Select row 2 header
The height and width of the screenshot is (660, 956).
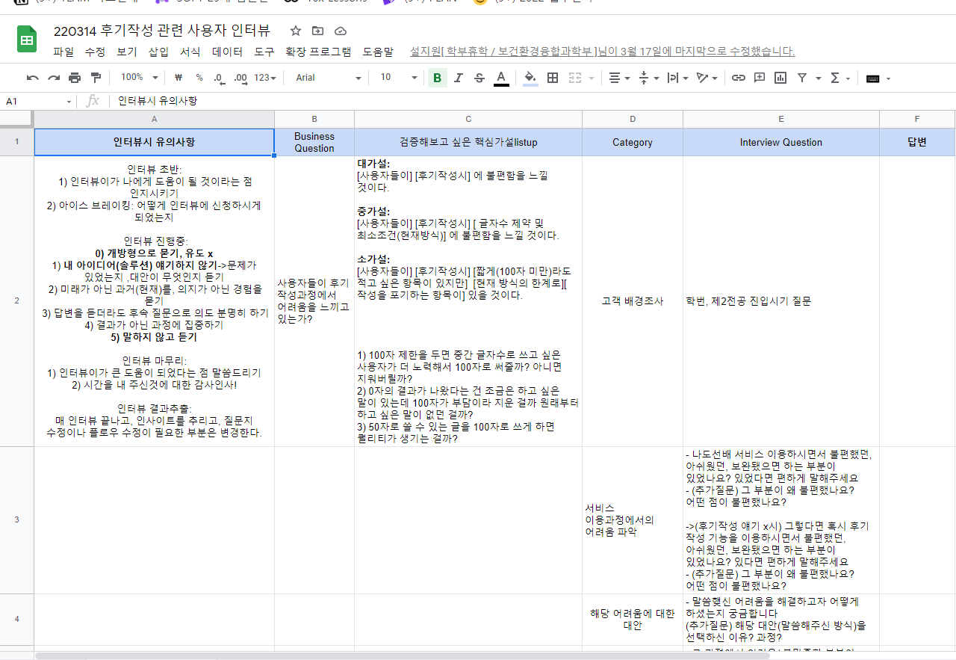(16, 301)
